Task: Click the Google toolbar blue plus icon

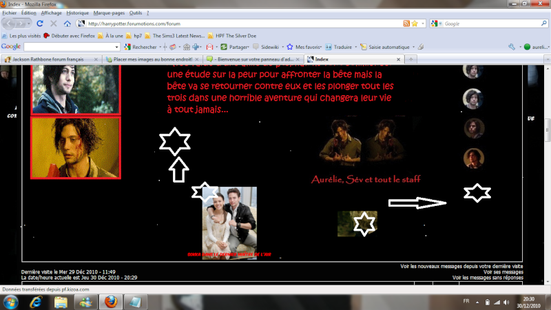Action: coord(196,47)
